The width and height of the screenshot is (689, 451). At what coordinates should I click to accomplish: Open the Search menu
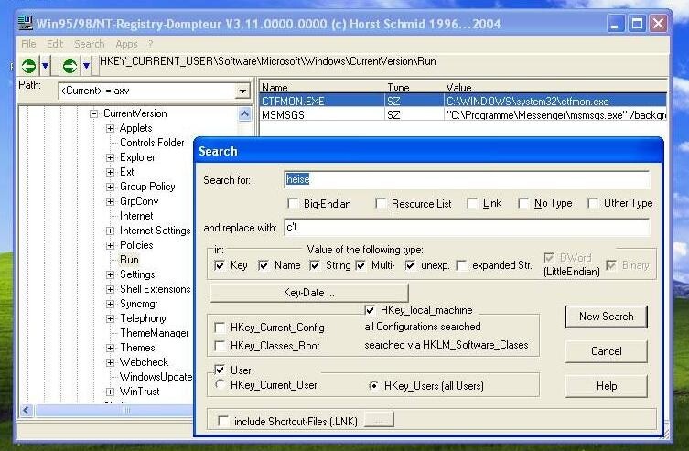pos(89,44)
